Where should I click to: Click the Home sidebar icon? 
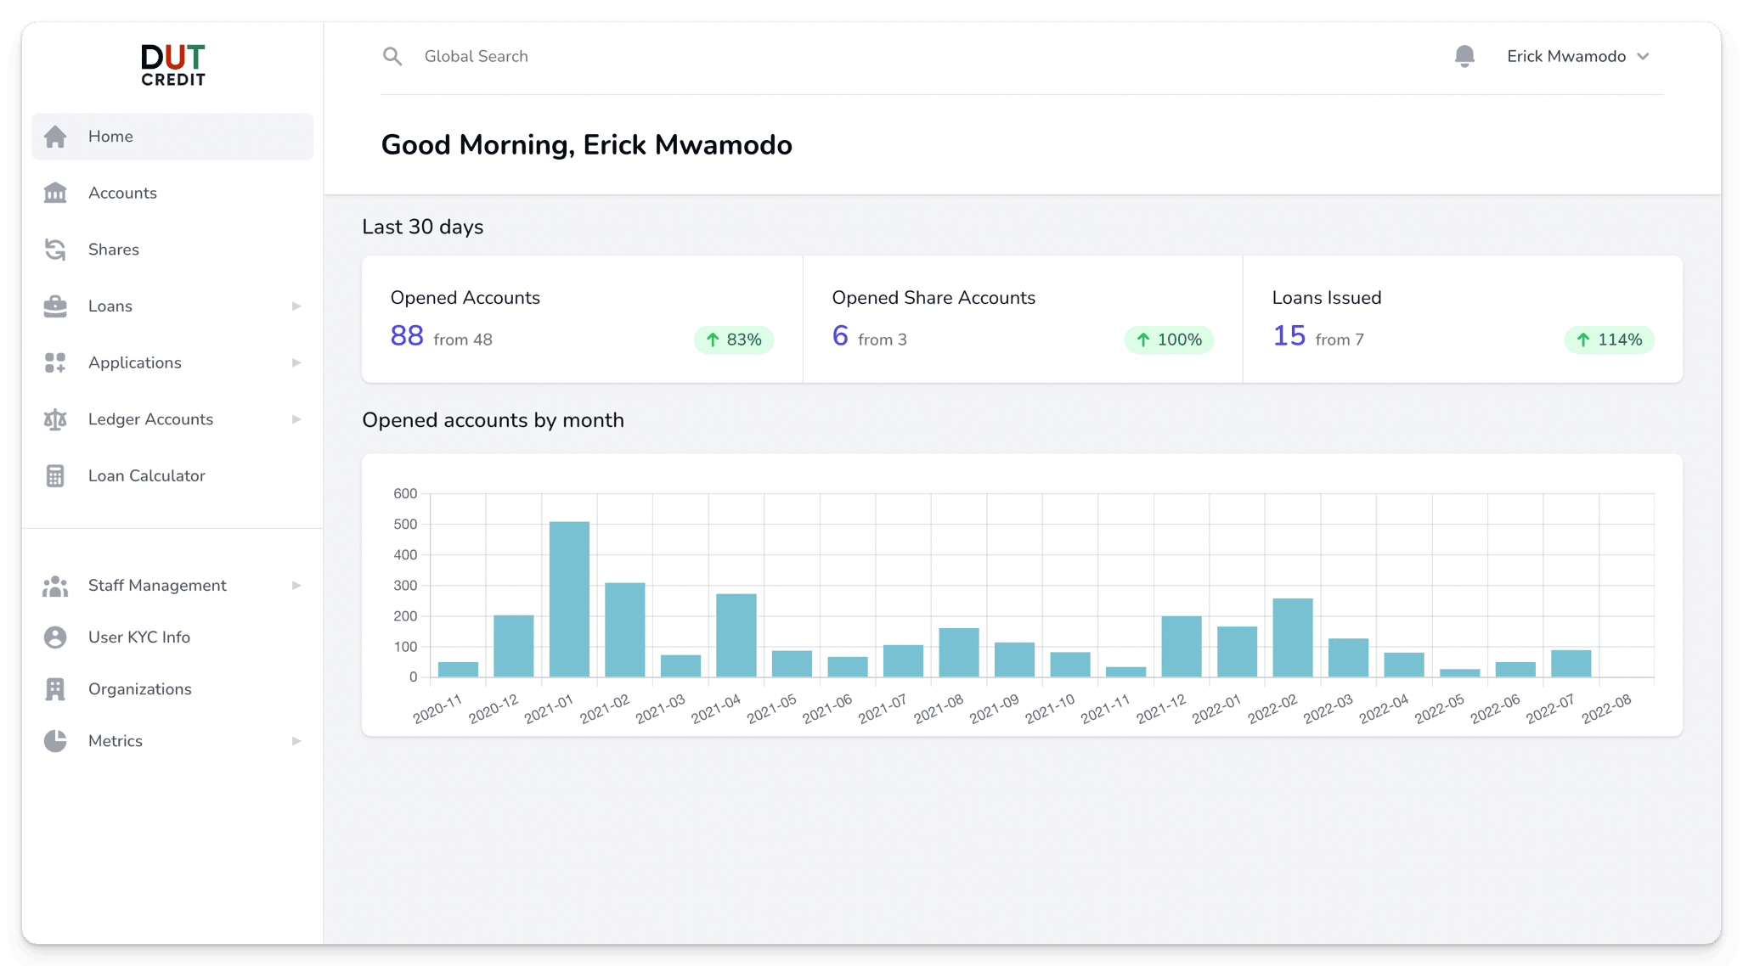click(x=57, y=136)
